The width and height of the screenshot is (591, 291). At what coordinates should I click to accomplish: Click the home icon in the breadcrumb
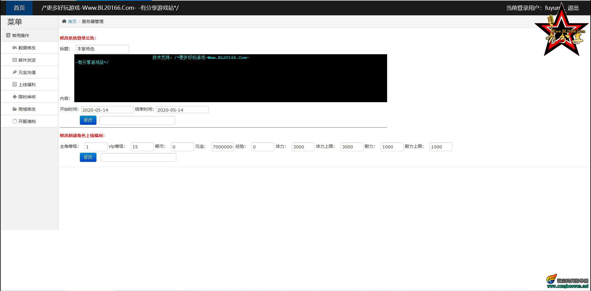tap(64, 21)
